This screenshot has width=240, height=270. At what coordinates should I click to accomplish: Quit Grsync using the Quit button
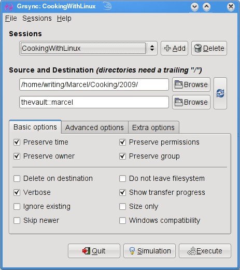pyautogui.click(x=94, y=251)
